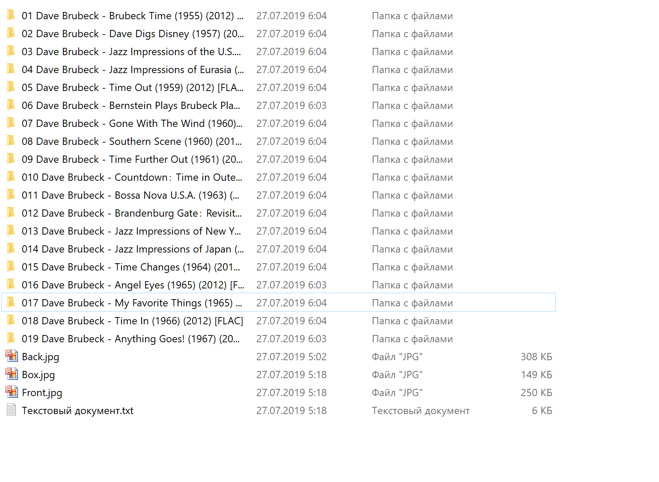This screenshot has height=482, width=659.
Task: Select the 'Текстовый документ.txt' file name
Action: (78, 411)
